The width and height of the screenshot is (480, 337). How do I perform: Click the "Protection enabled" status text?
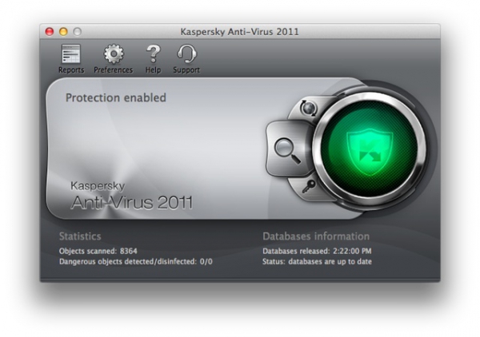click(x=116, y=97)
